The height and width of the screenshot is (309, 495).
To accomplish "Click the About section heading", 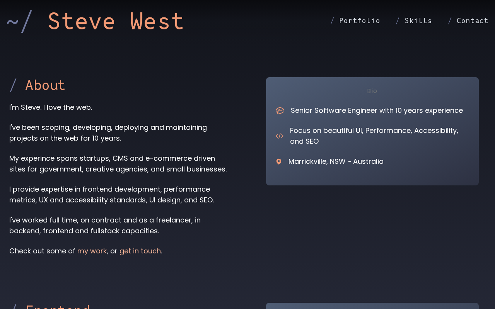I will pyautogui.click(x=45, y=85).
